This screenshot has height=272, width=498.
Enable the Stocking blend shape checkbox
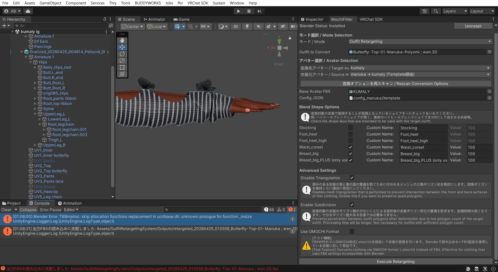point(350,128)
